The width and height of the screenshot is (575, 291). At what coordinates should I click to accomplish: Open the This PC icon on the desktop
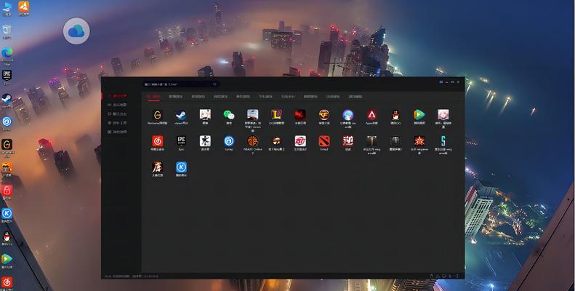coord(7,8)
